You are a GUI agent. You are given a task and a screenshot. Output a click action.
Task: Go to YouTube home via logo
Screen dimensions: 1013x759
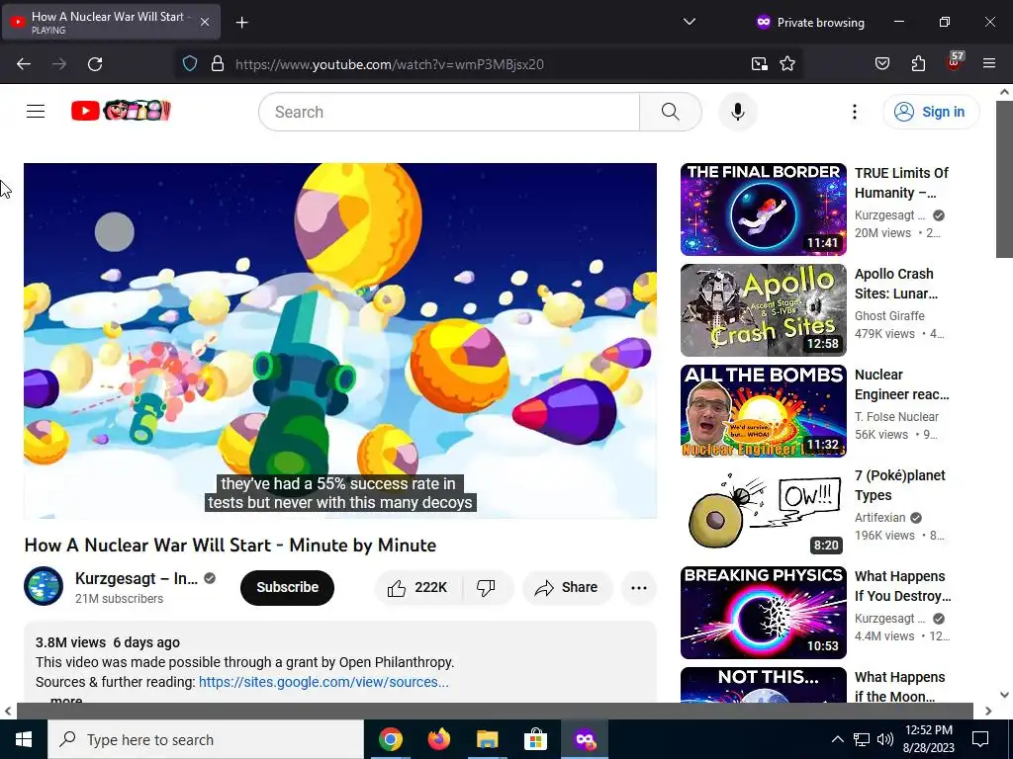tap(121, 111)
